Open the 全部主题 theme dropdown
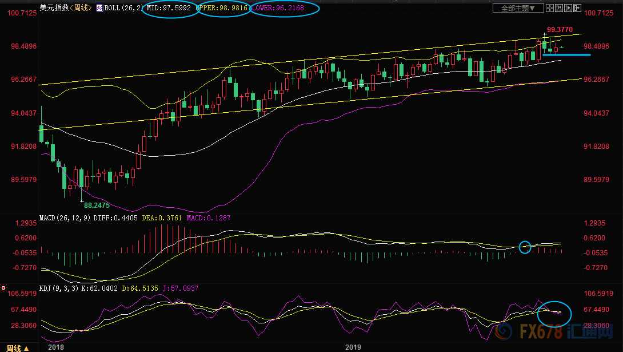 518,8
